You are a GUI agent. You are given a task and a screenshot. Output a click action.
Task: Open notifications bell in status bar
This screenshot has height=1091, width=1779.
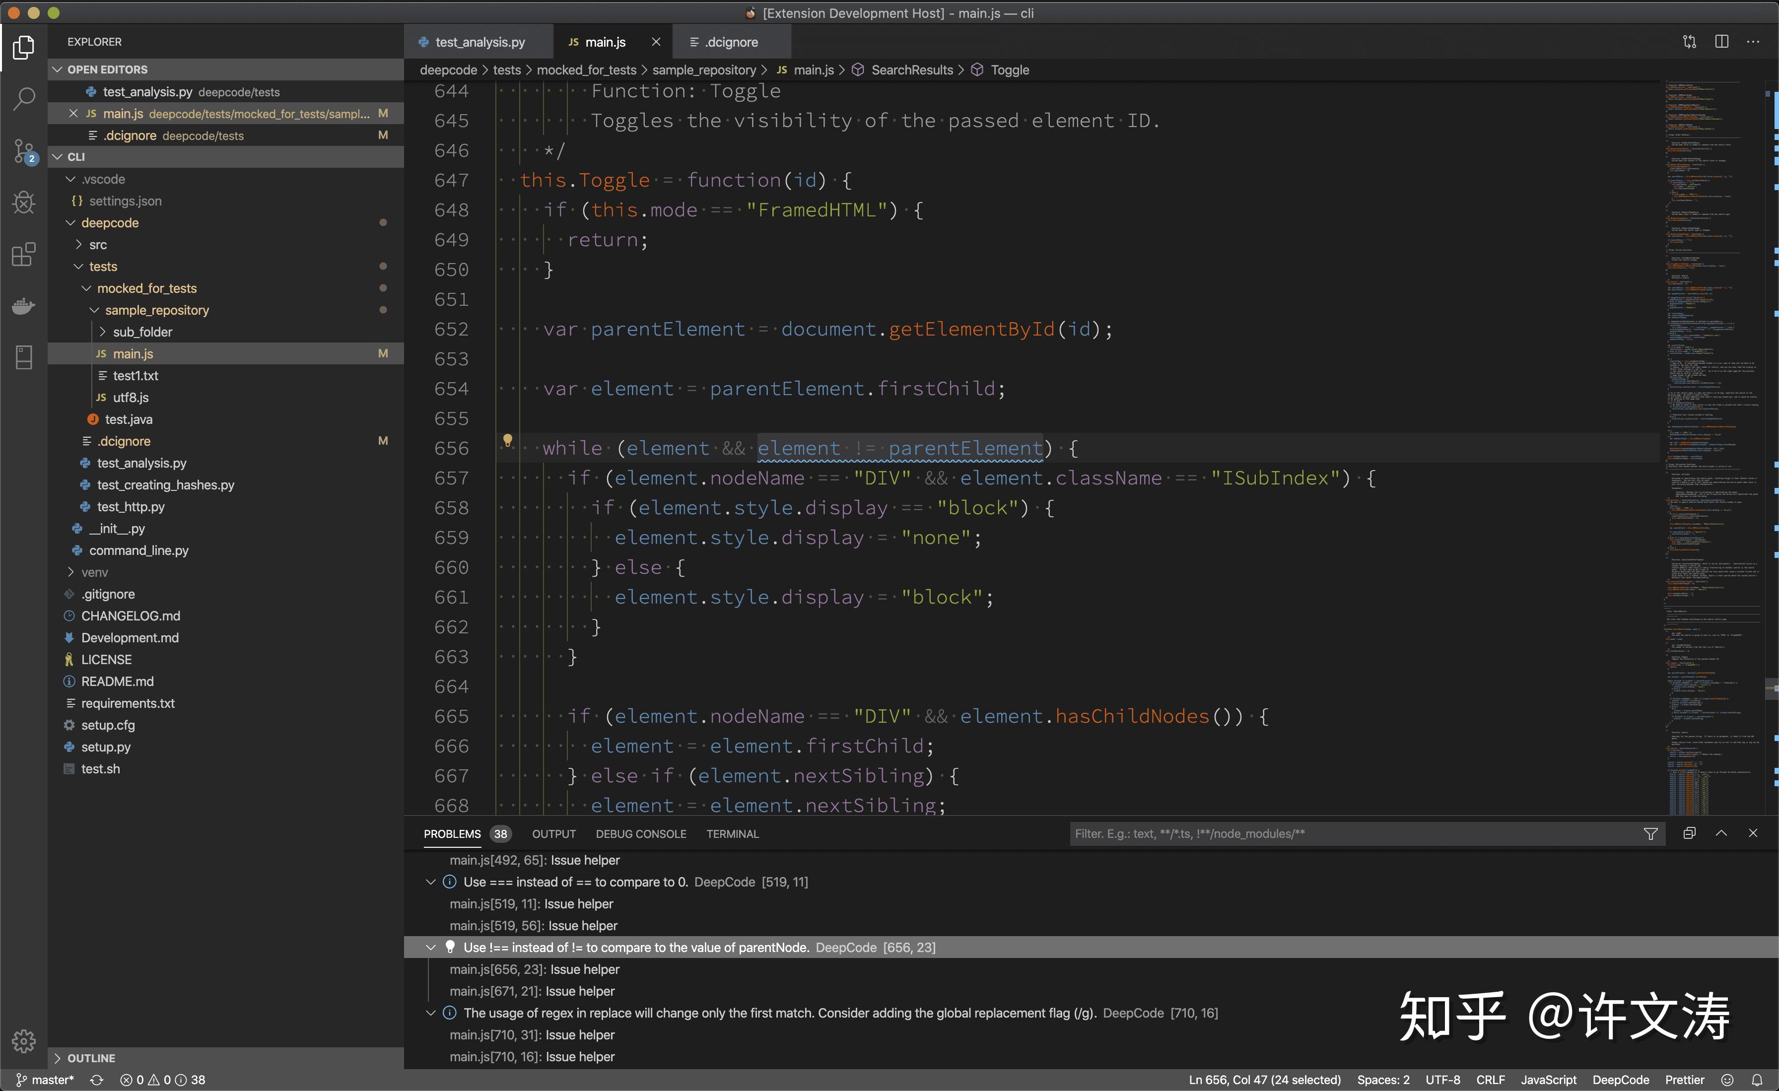pyautogui.click(x=1757, y=1080)
